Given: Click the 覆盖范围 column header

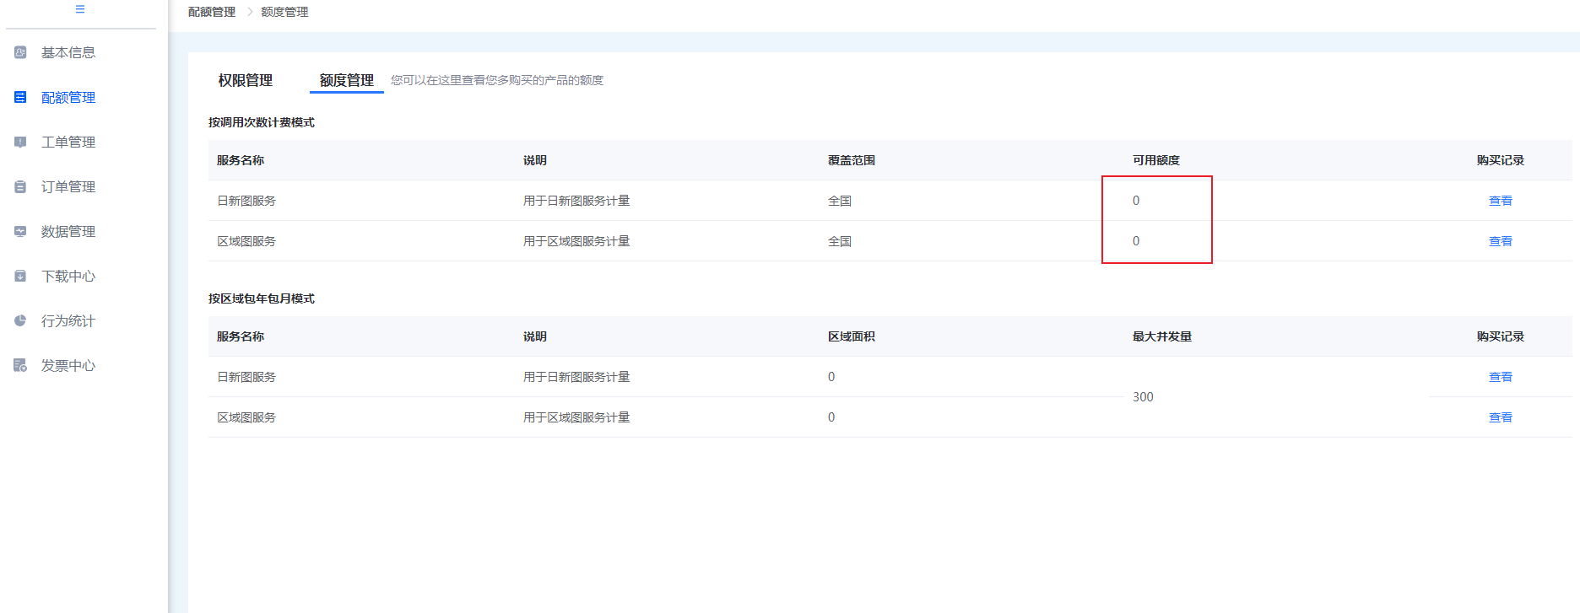Looking at the screenshot, I should [852, 160].
